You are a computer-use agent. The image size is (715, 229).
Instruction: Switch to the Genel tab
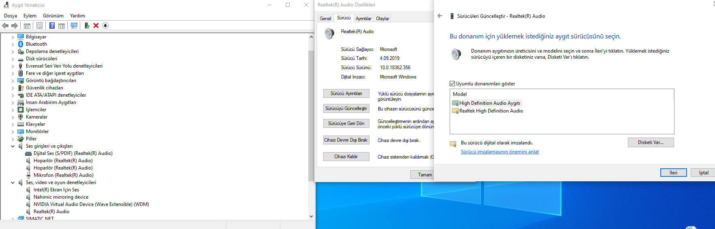point(325,18)
